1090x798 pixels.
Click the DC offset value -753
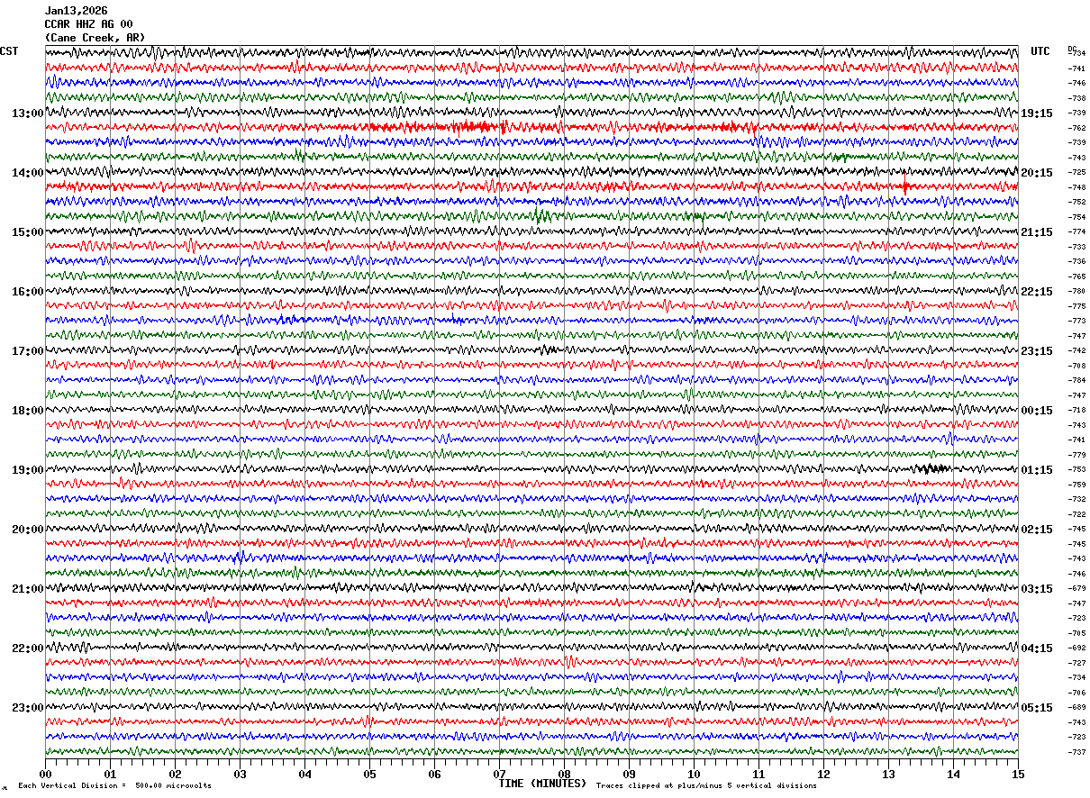(1076, 469)
